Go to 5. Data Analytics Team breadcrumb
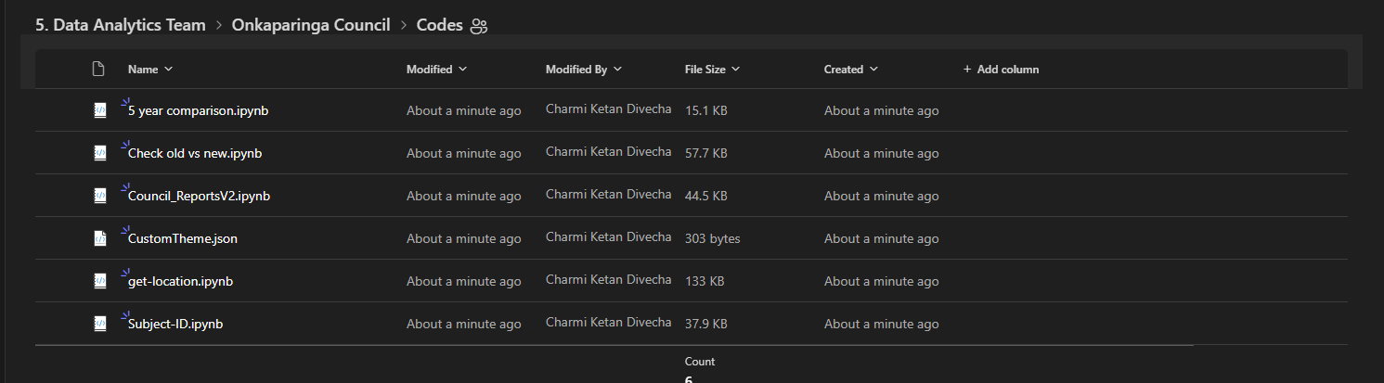The image size is (1384, 383). tap(121, 25)
